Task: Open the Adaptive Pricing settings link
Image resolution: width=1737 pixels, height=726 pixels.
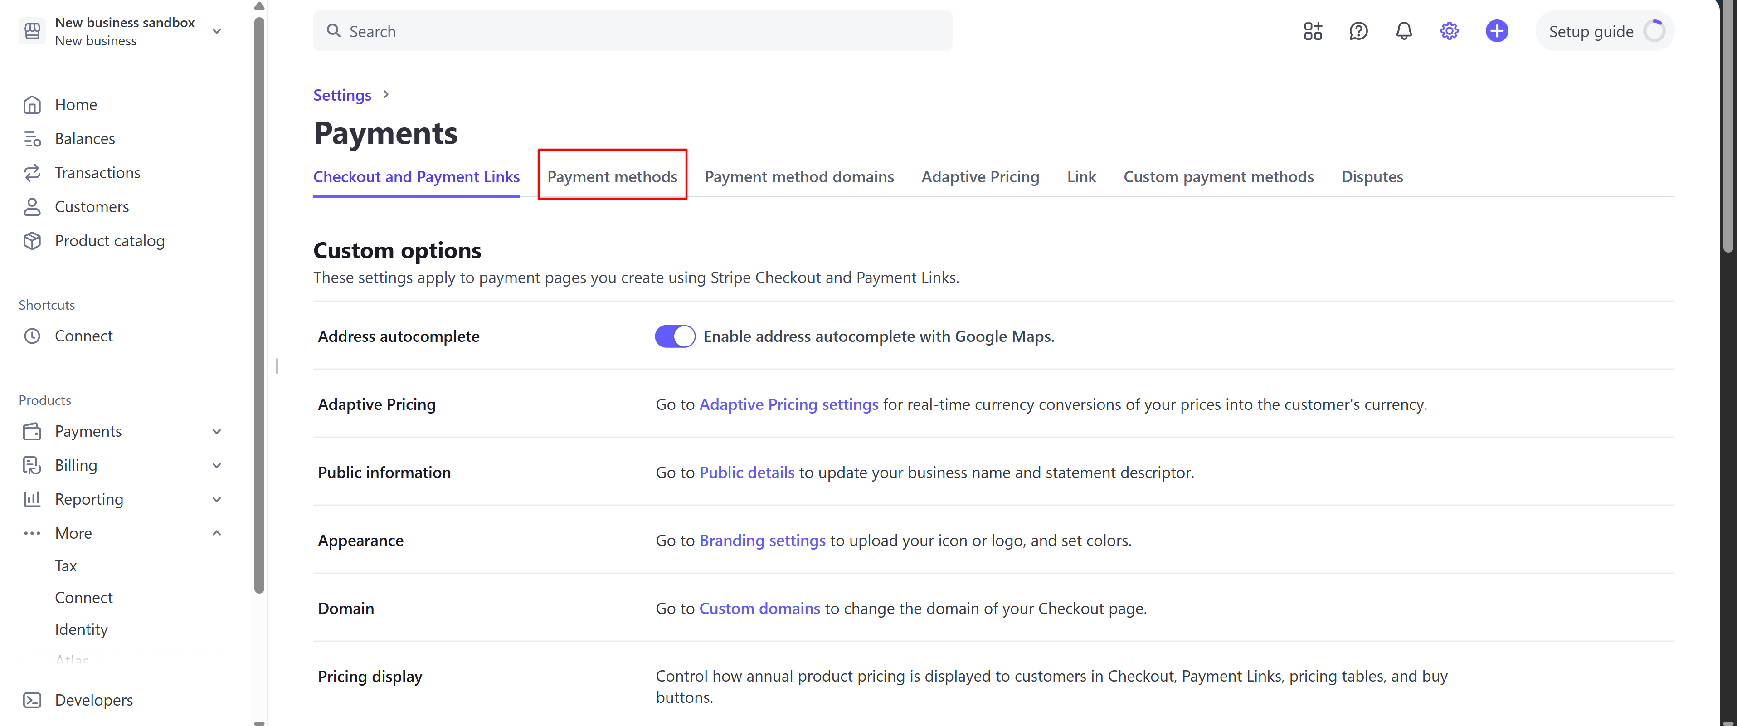Action: pyautogui.click(x=788, y=404)
